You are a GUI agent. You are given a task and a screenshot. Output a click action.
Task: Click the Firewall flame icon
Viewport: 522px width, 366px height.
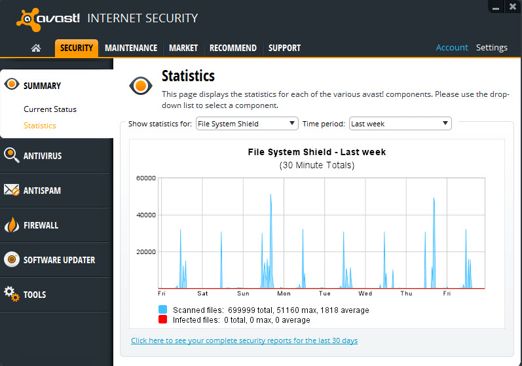click(12, 225)
